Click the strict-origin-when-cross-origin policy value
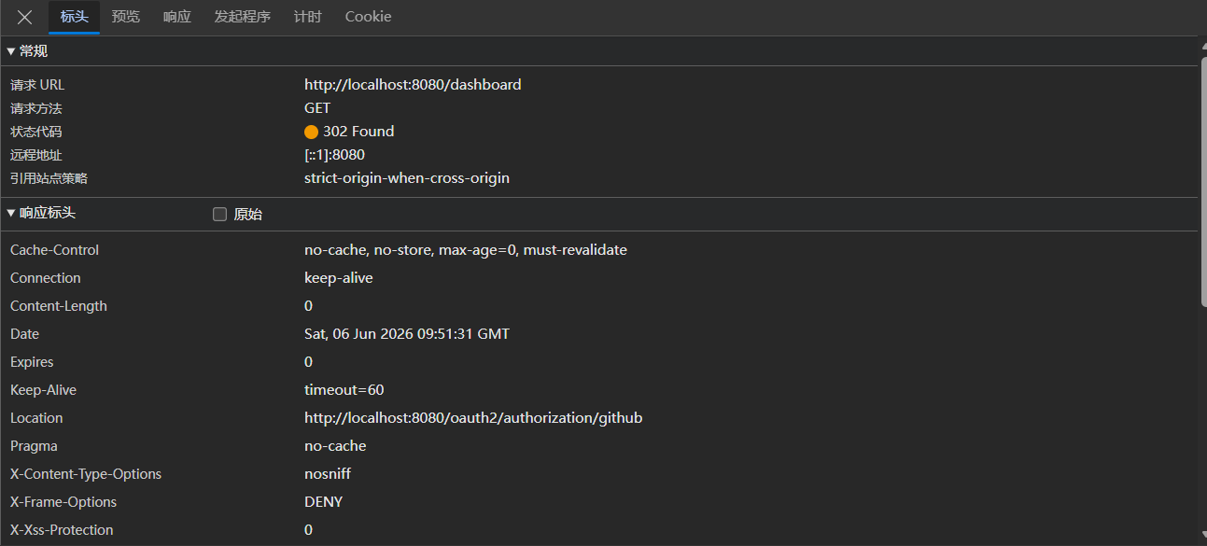The image size is (1207, 546). point(407,178)
